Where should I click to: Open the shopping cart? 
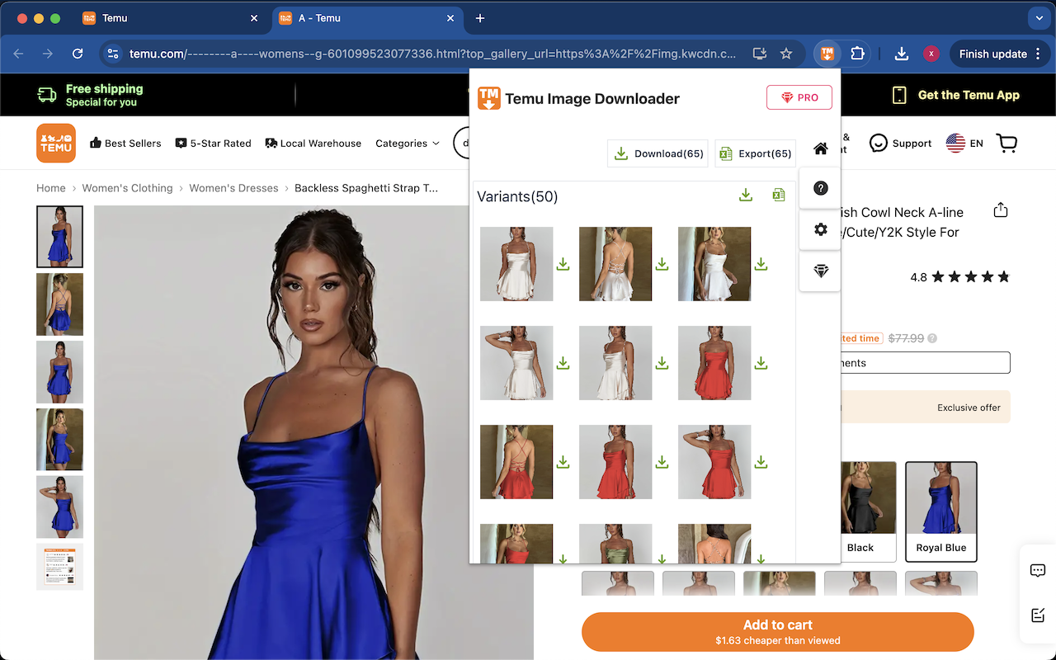[1006, 144]
